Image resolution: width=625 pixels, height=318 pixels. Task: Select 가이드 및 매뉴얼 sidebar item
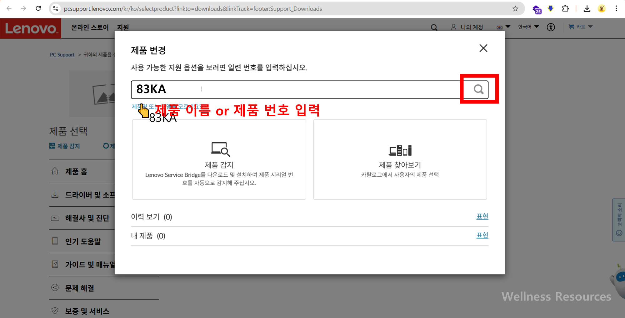click(90, 265)
